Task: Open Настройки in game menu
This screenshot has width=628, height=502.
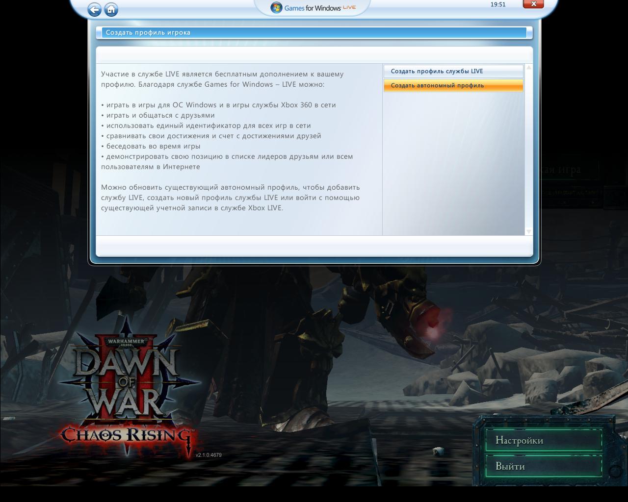Action: pyautogui.click(x=543, y=440)
